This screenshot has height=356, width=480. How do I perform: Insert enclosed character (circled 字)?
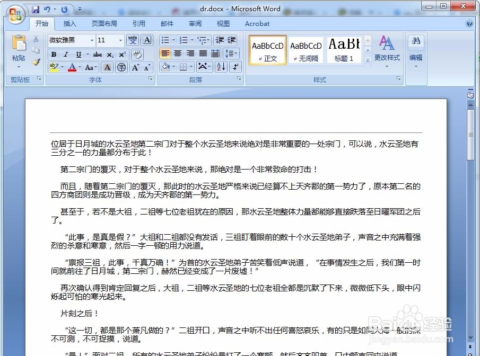coord(121,67)
